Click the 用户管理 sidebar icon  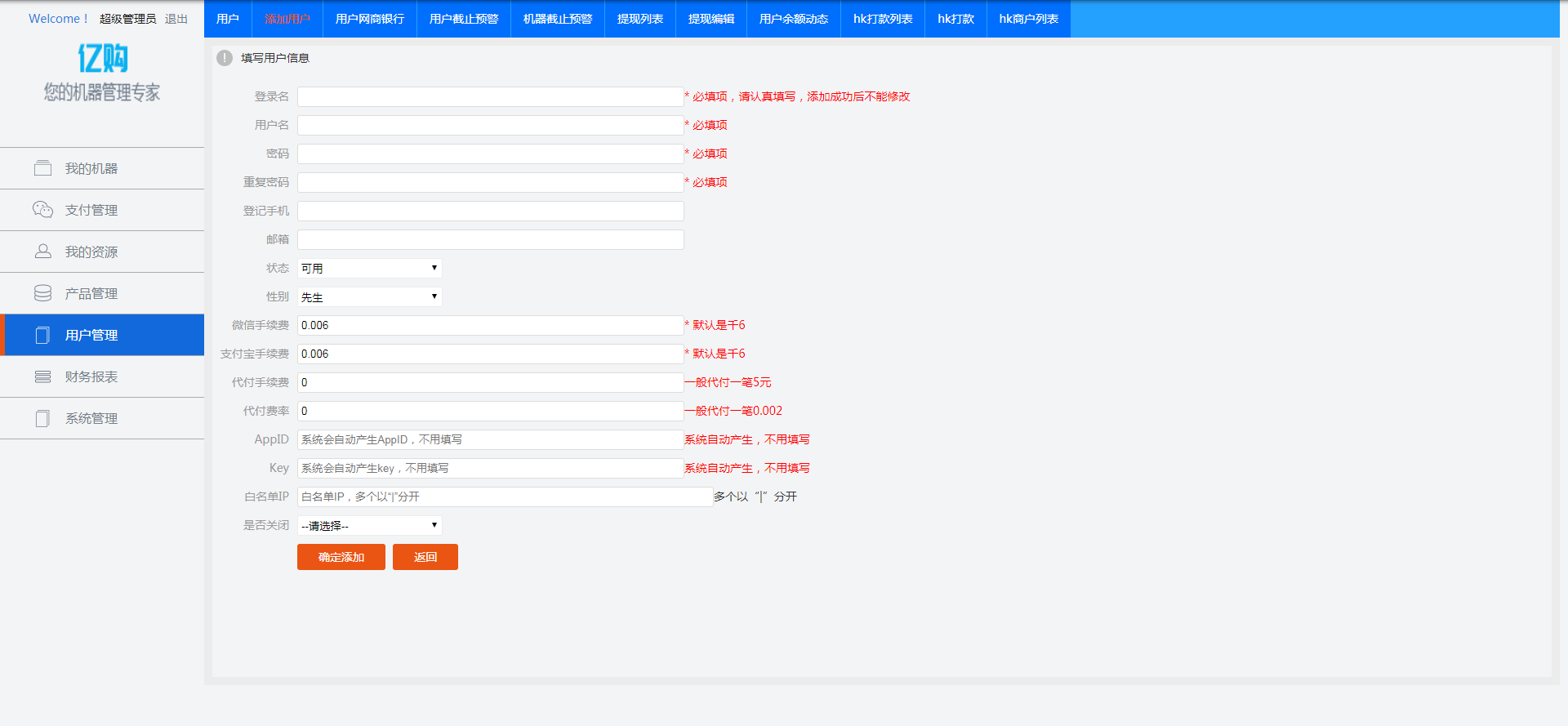click(42, 335)
